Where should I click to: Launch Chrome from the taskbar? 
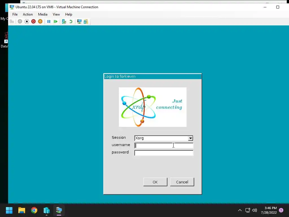pyautogui.click(x=34, y=210)
